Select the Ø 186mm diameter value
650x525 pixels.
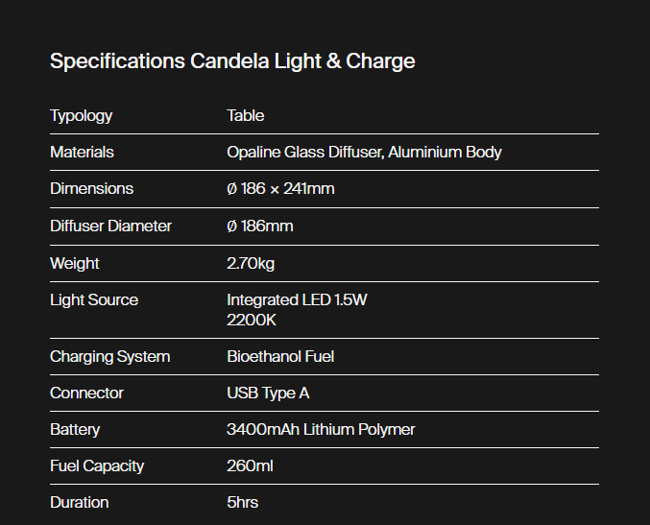[x=260, y=227]
